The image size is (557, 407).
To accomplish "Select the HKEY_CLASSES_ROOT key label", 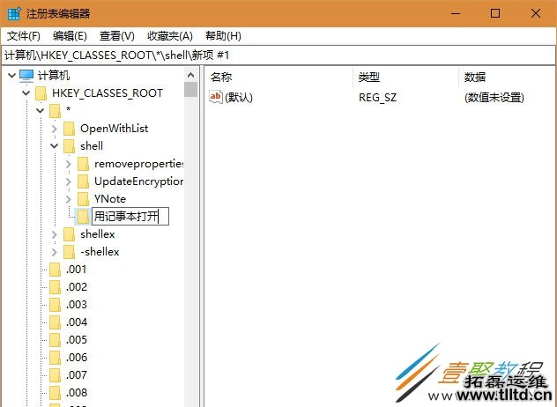I will point(108,93).
